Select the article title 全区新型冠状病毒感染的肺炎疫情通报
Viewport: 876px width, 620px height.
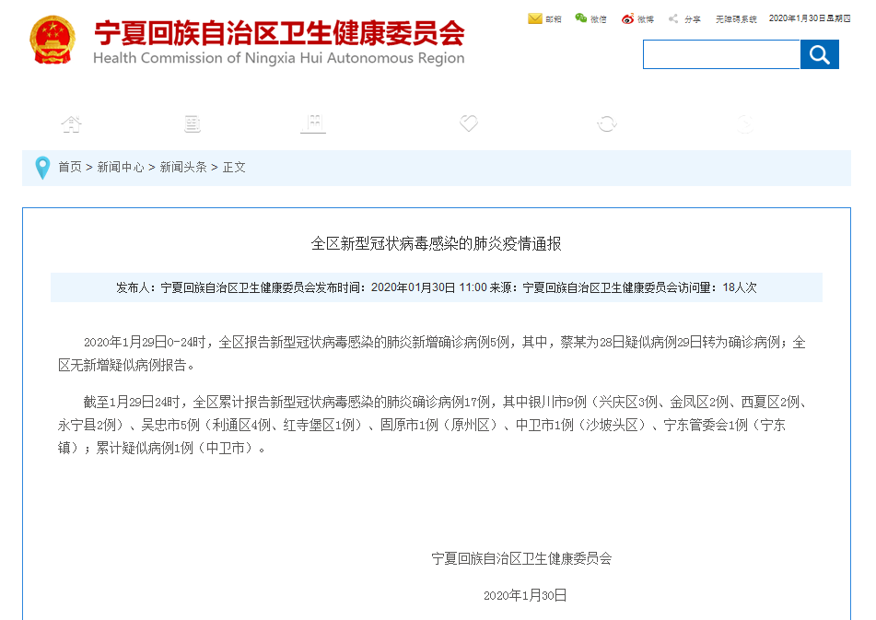438,243
